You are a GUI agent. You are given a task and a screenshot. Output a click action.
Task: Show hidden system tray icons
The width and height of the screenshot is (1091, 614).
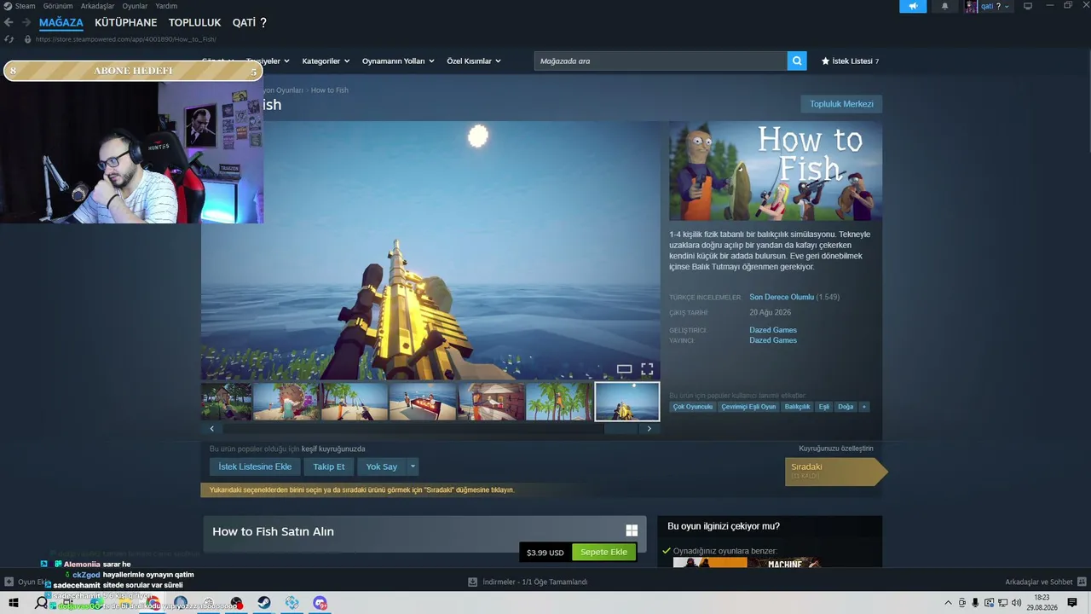click(948, 603)
